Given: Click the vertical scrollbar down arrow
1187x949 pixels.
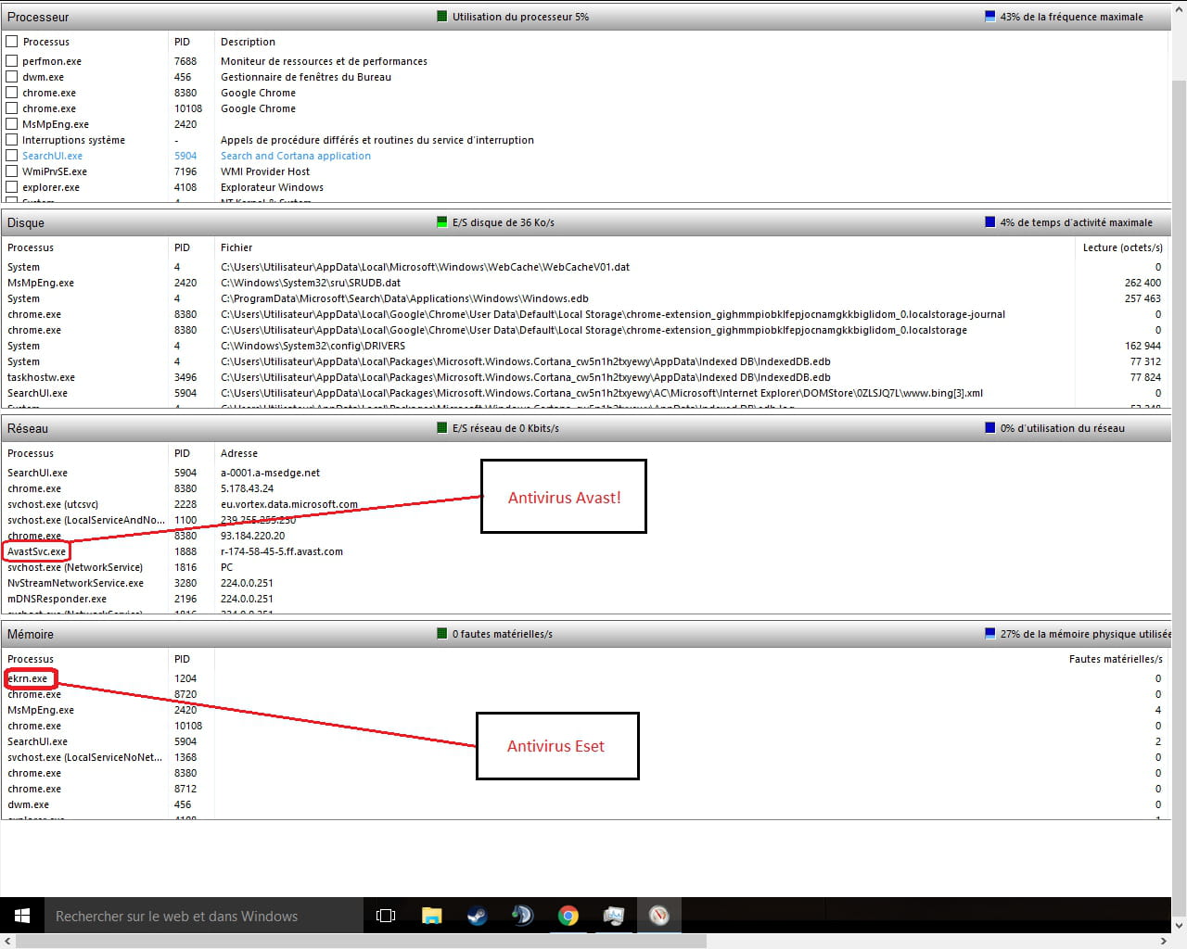Looking at the screenshot, I should click(1180, 925).
